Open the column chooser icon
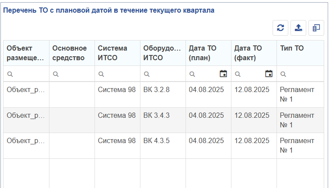The image size is (329, 188). pyautogui.click(x=316, y=28)
